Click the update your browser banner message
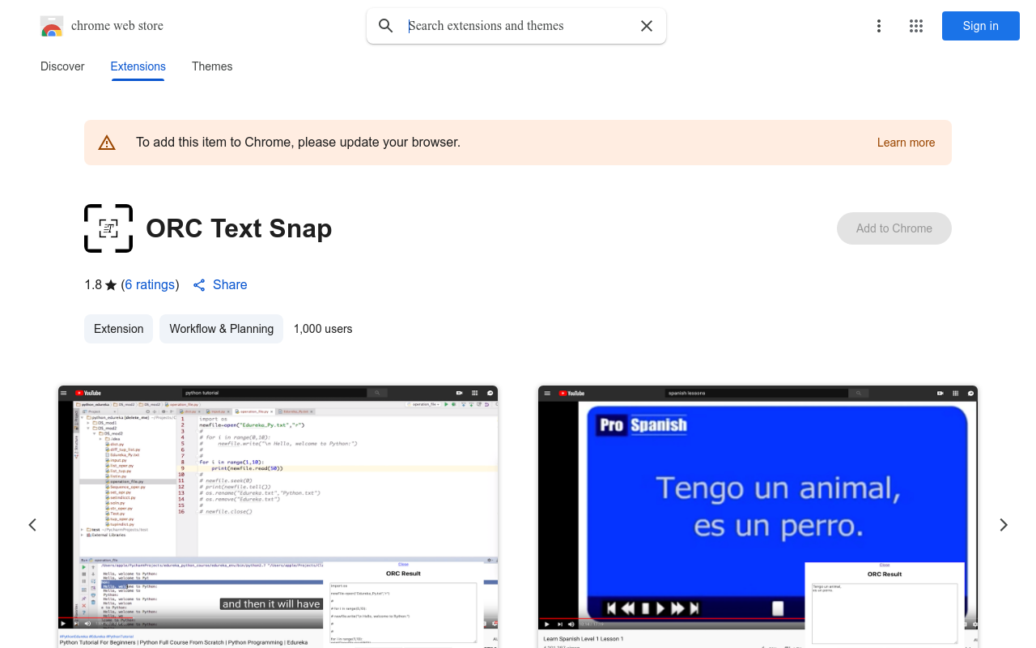The width and height of the screenshot is (1036, 648). tap(298, 143)
